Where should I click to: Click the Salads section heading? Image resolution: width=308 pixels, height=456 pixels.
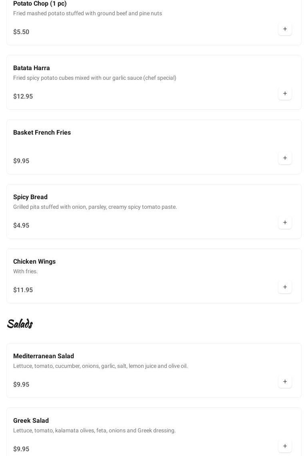pos(20,323)
